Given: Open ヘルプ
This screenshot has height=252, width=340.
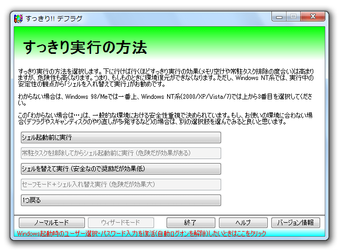Looking at the screenshot, I should point(243,223).
